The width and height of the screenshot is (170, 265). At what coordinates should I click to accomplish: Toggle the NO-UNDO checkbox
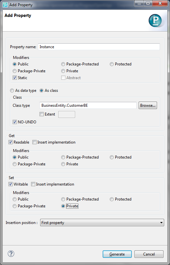(x=15, y=122)
